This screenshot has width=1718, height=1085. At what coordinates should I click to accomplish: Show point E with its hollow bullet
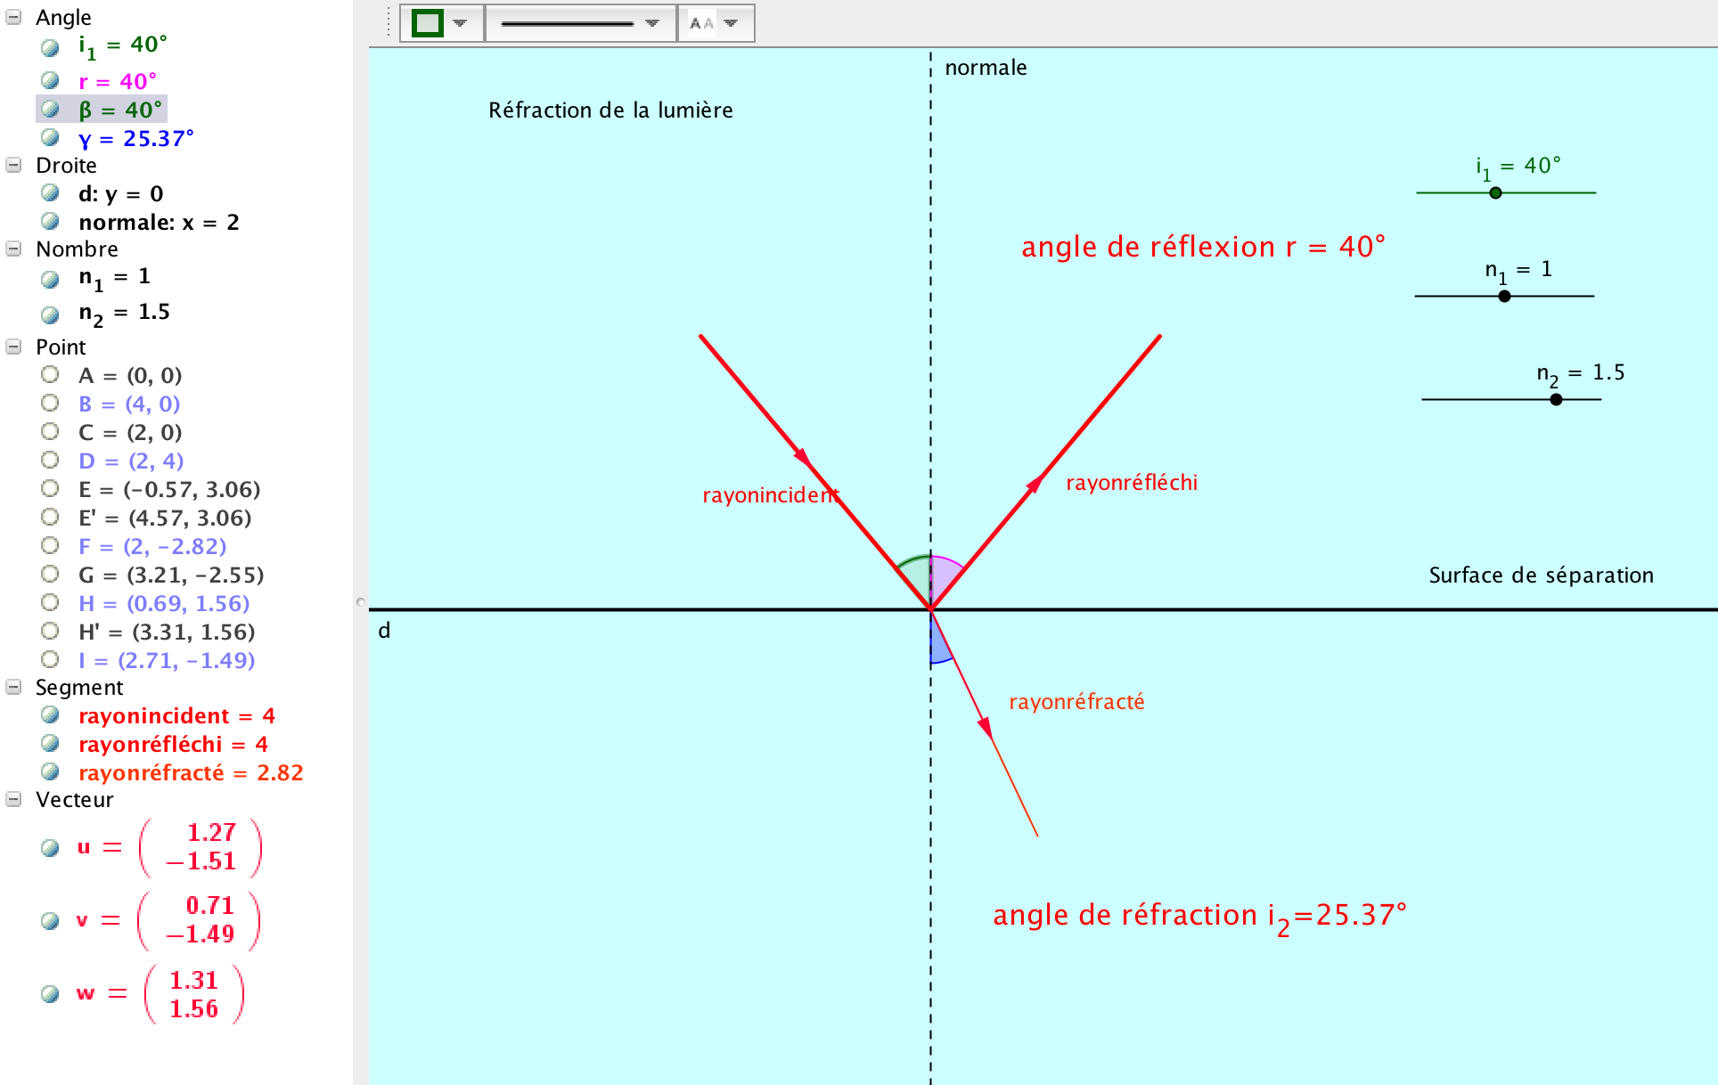[50, 489]
